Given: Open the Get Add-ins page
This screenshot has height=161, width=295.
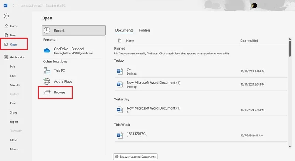Looking at the screenshot, I should (17, 57).
